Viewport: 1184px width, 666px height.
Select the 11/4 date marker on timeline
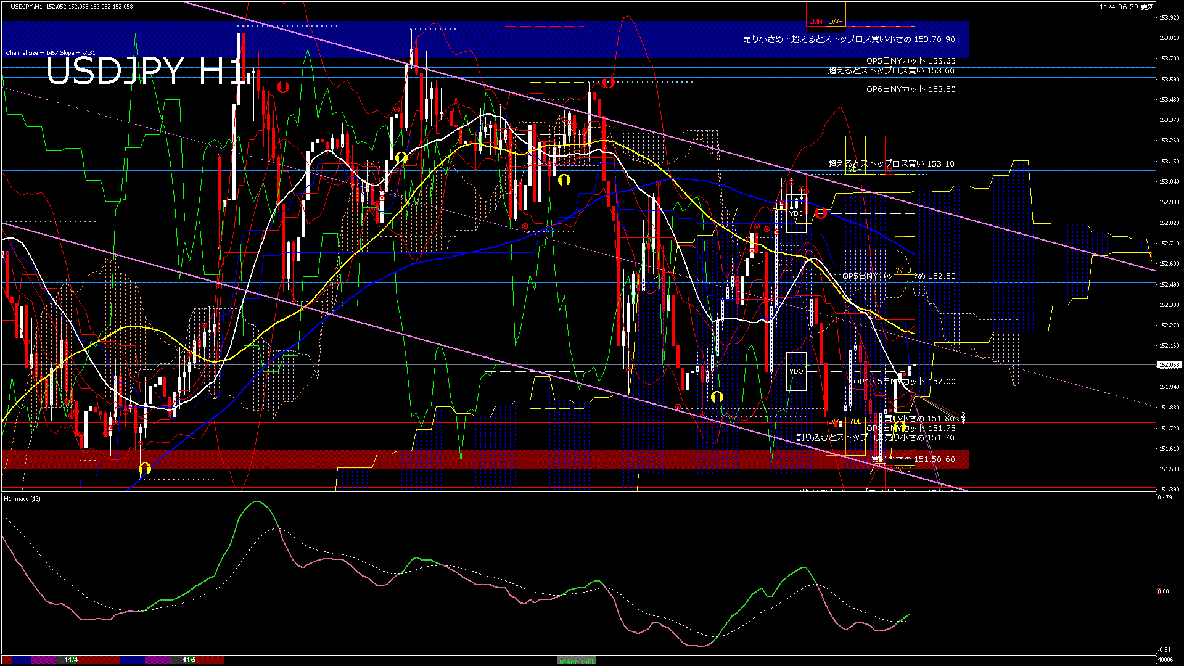pos(71,660)
